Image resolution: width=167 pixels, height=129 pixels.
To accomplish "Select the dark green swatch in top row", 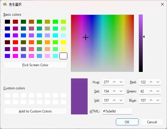I will tap(23, 22).
